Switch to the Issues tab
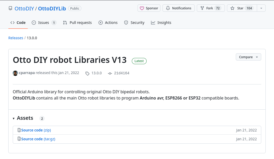Image resolution: width=274 pixels, height=159 pixels. click(x=44, y=23)
